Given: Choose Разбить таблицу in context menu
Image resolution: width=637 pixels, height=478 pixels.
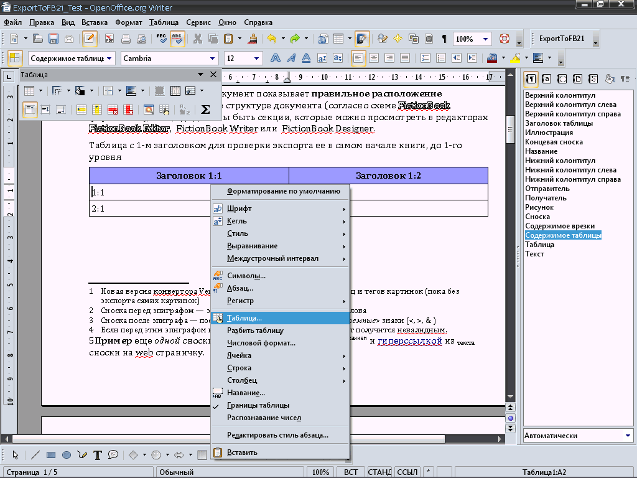Looking at the screenshot, I should point(280,330).
